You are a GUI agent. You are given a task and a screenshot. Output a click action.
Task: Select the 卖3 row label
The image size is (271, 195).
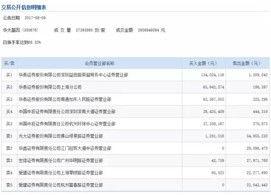pos(9,160)
